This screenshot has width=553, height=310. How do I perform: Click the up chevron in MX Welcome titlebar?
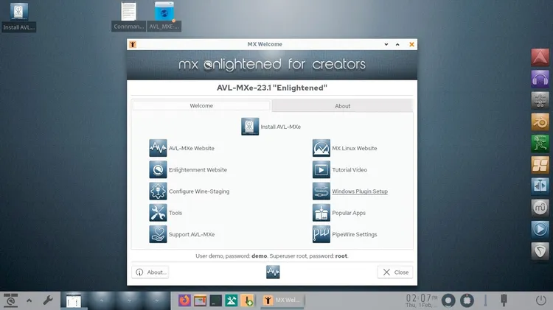point(397,44)
